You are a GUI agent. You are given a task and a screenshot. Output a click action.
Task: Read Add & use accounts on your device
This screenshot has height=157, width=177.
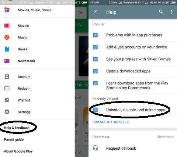pos(133,47)
